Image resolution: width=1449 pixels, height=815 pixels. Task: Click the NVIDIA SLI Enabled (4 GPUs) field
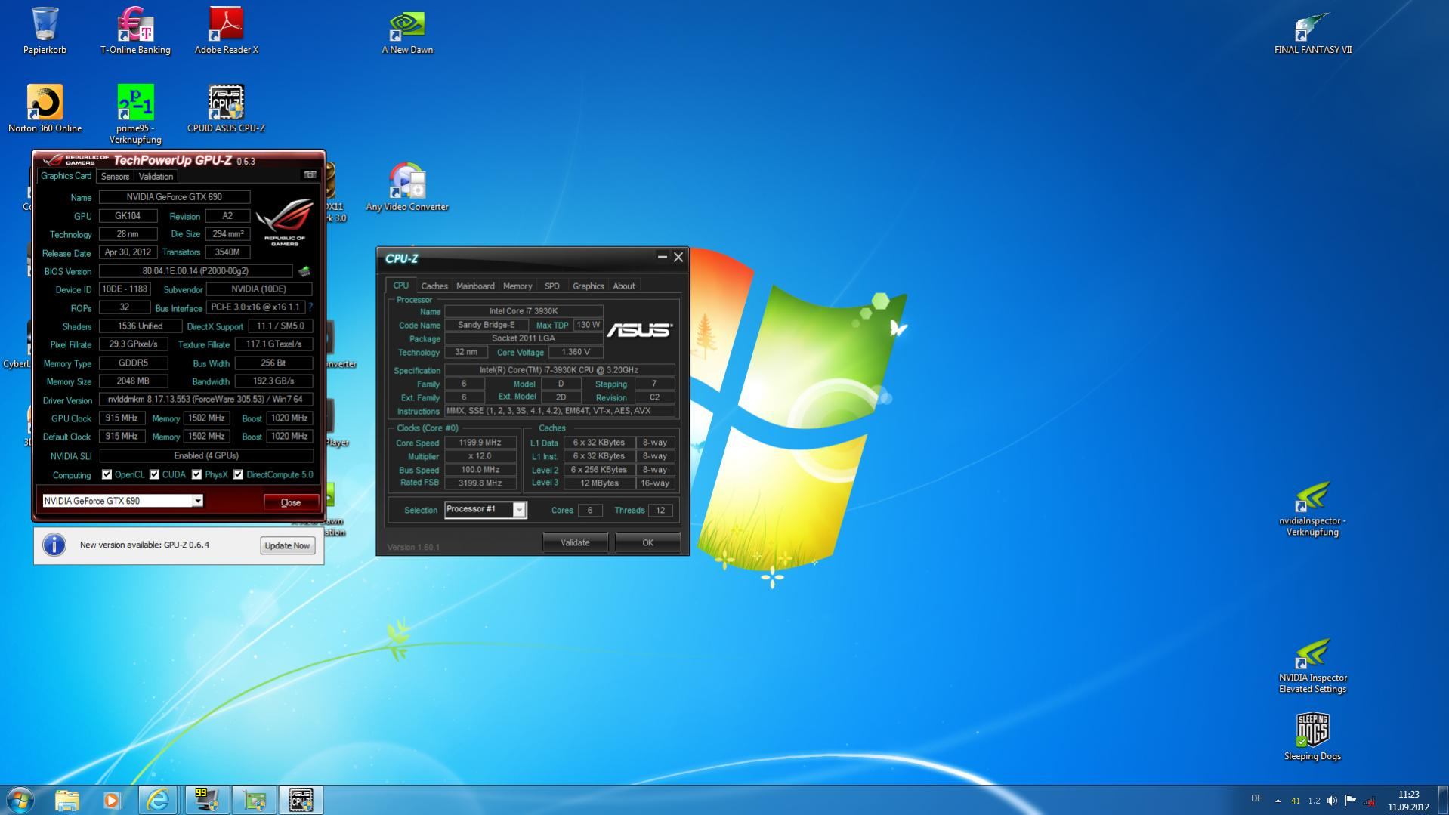coord(206,455)
